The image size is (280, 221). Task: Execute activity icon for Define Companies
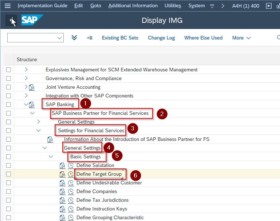(x=71, y=192)
